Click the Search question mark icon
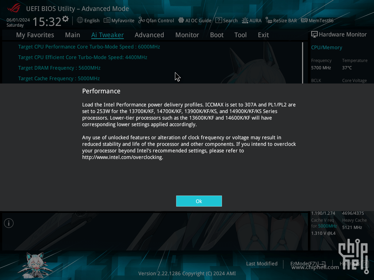Viewport: 374px width, 280px height. [x=218, y=20]
